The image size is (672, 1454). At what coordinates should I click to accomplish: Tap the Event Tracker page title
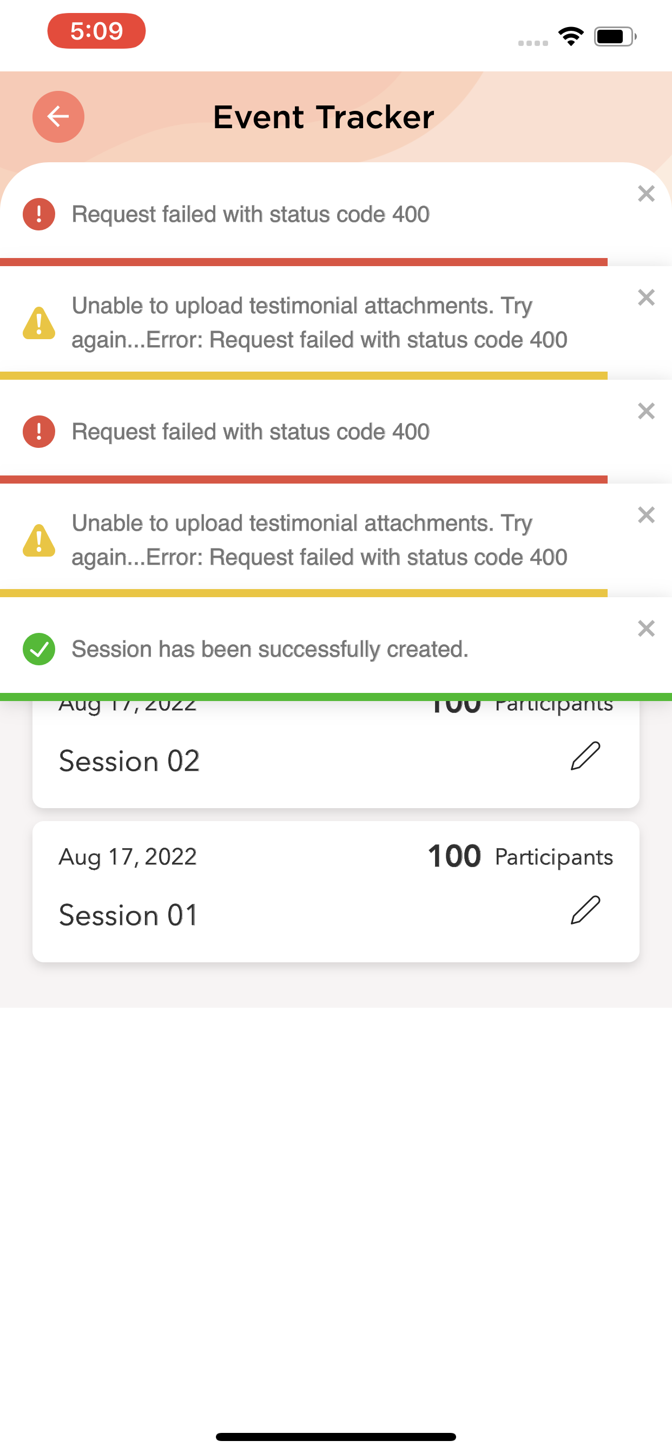(324, 117)
